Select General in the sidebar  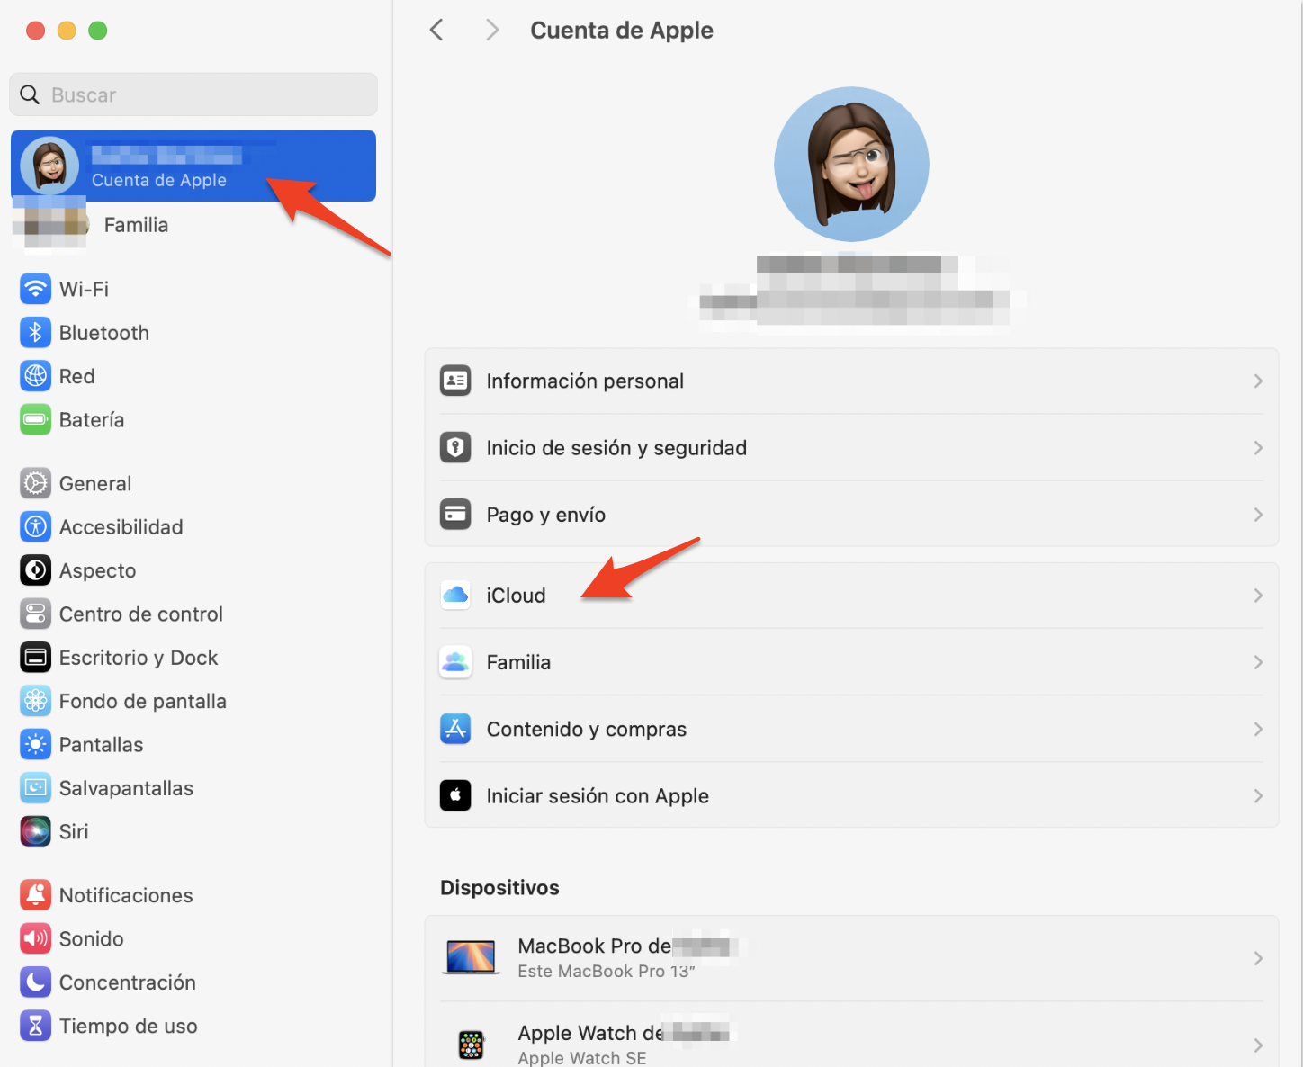95,483
